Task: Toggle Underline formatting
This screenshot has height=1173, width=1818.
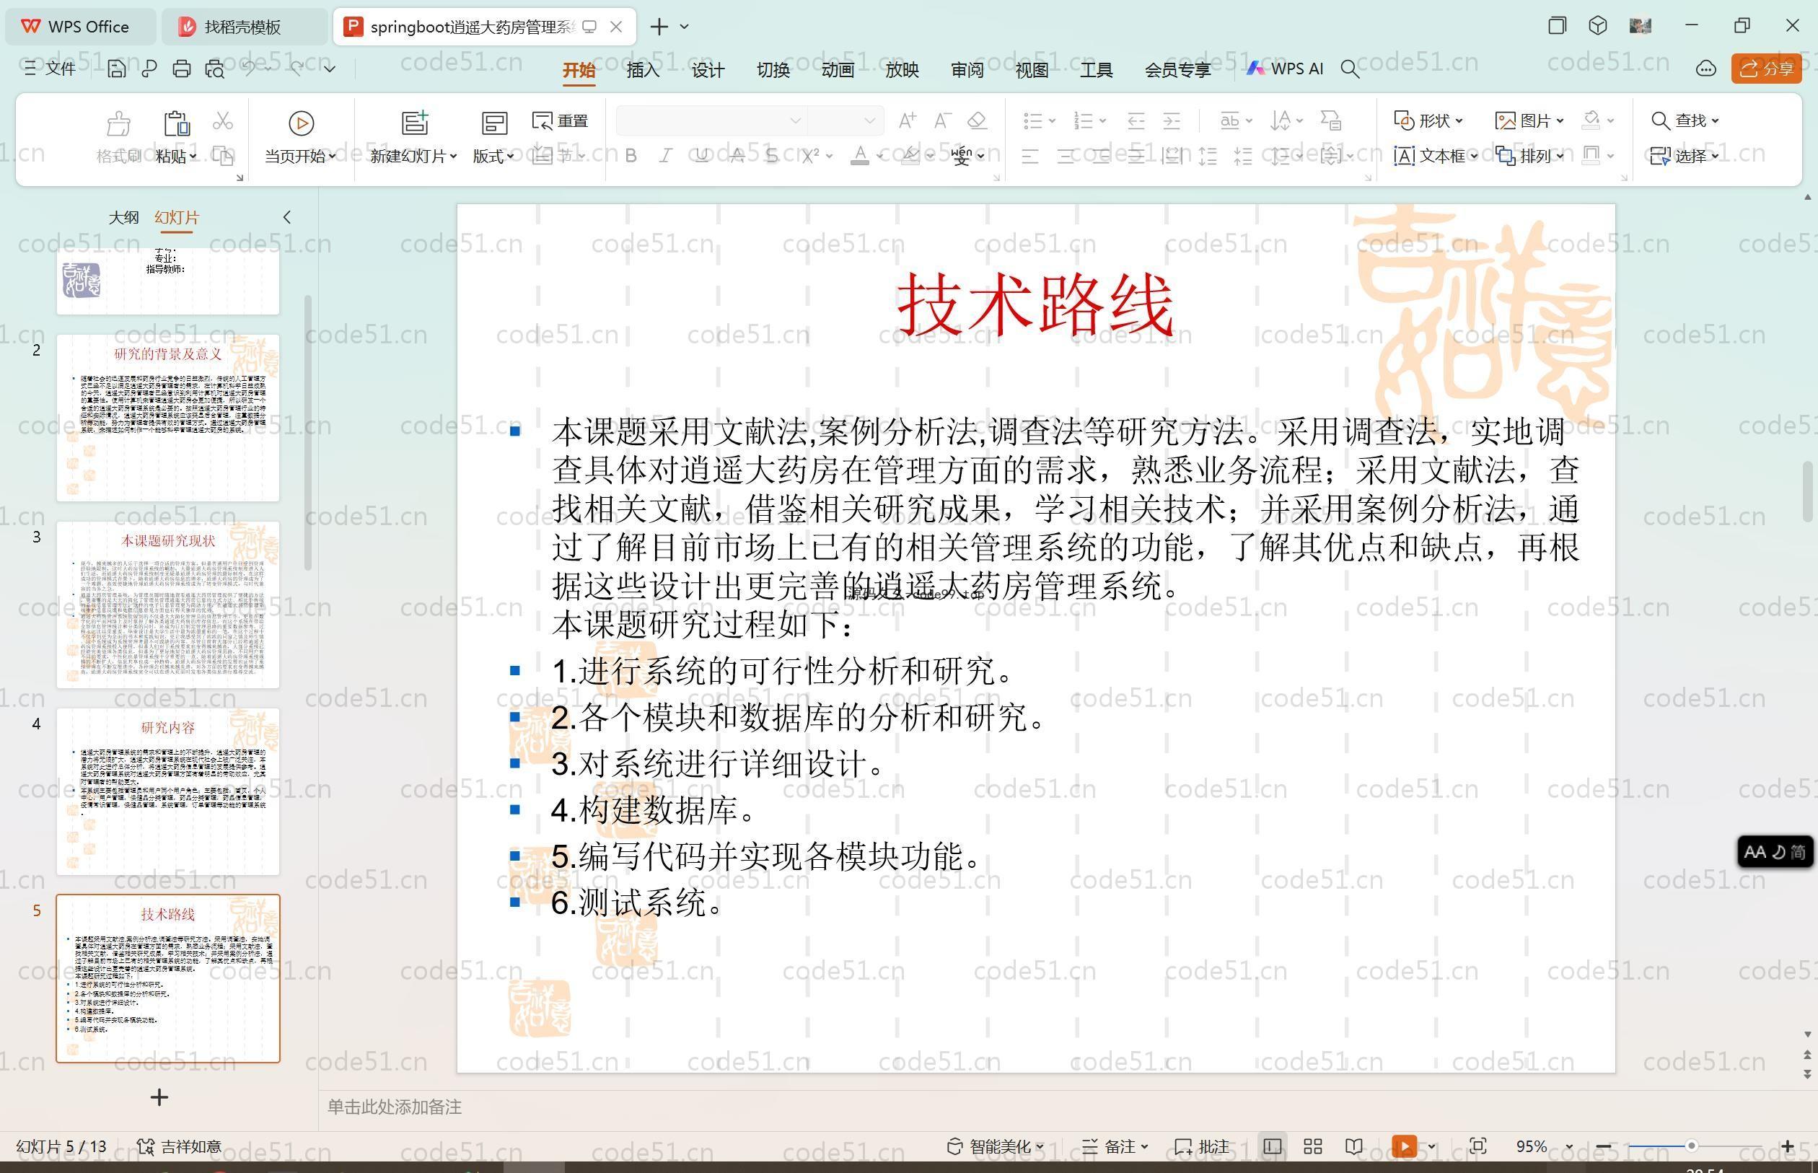Action: tap(701, 156)
